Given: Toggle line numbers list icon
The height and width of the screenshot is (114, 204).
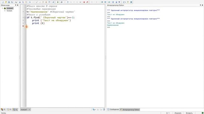Looking at the screenshot, I should coord(113,2).
